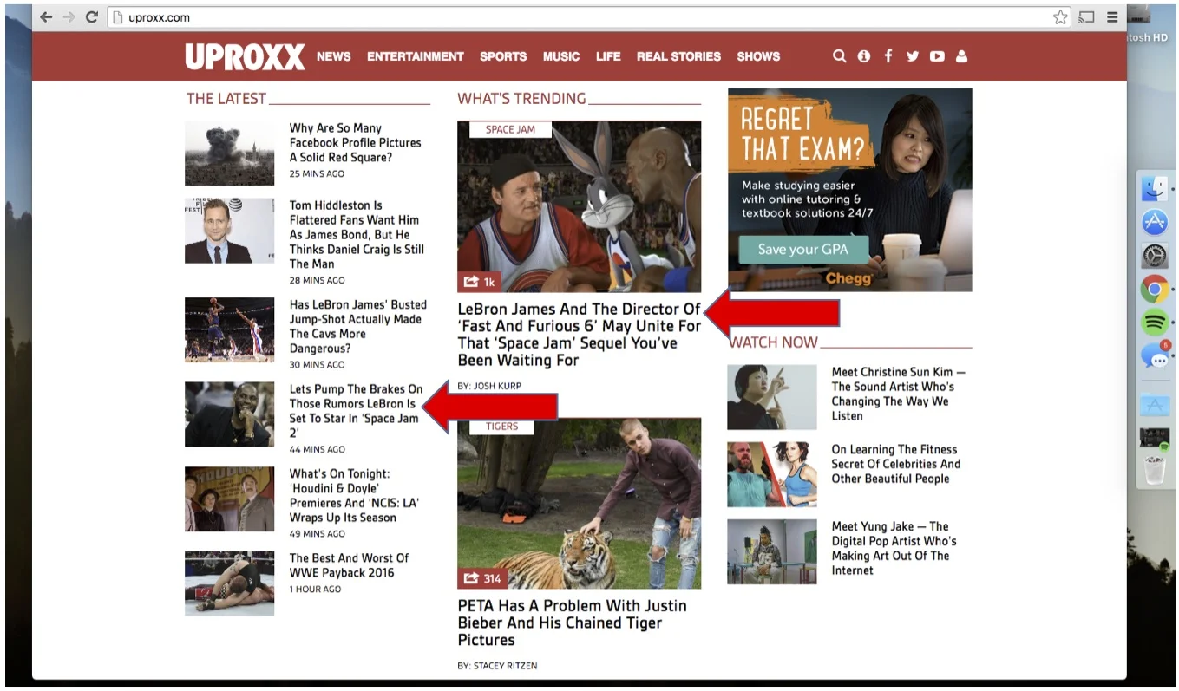Viewport: 1179px width, 691px height.
Task: Open Finder in the dock
Action: (1154, 189)
